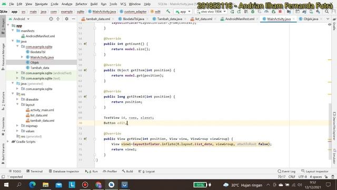Viewport: 337px width, 190px height.
Task: Expand Gradle Scripts
Action: 8,141
